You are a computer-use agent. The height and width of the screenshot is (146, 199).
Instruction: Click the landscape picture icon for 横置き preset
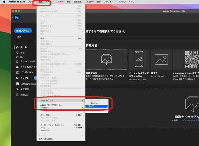pyautogui.click(x=161, y=60)
